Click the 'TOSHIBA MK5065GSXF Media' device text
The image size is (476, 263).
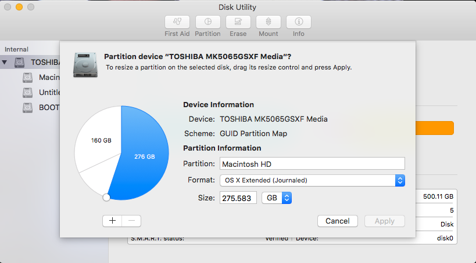(274, 119)
